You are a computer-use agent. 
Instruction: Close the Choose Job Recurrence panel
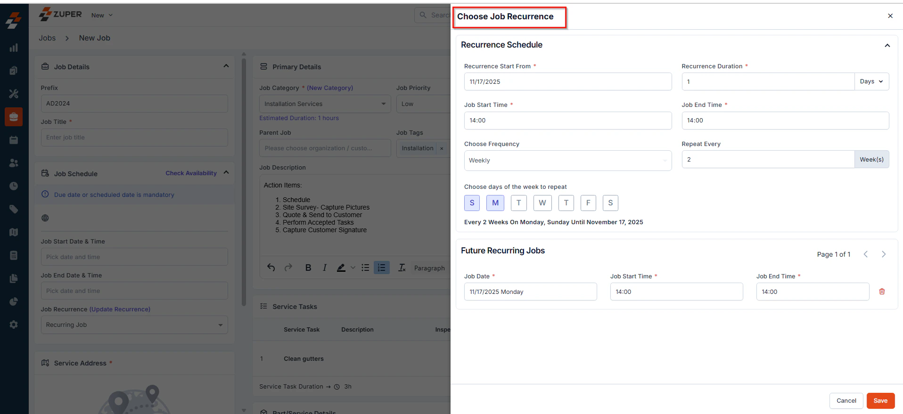(890, 16)
